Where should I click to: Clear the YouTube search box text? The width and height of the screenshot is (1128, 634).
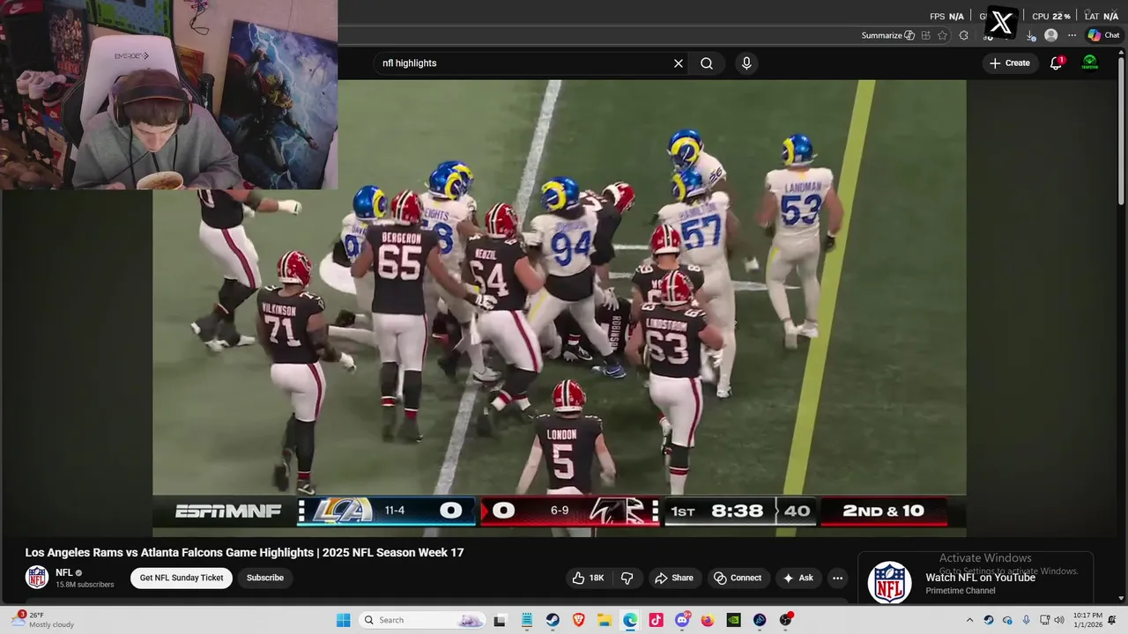pyautogui.click(x=679, y=63)
